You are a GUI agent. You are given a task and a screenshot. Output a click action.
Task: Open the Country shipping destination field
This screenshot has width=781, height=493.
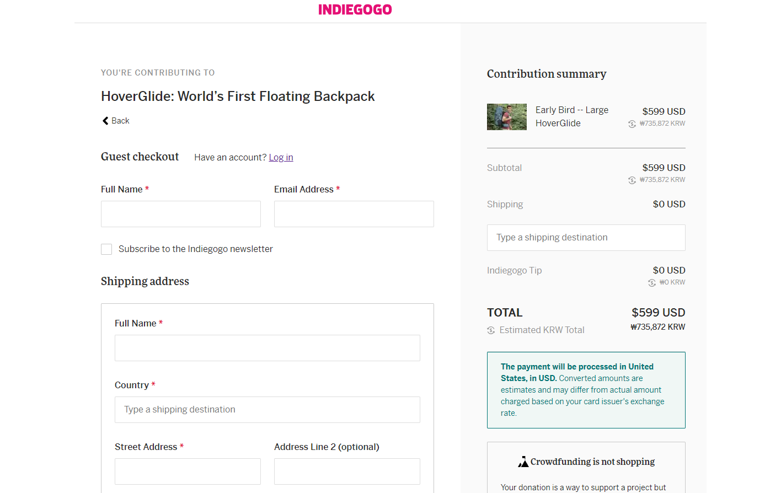[x=268, y=410]
